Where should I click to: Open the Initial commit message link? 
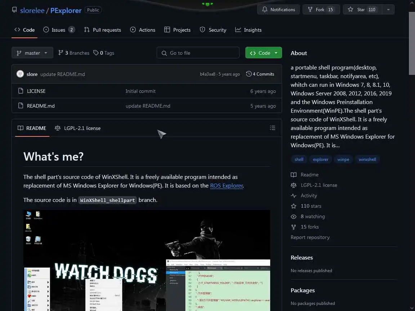(x=140, y=91)
